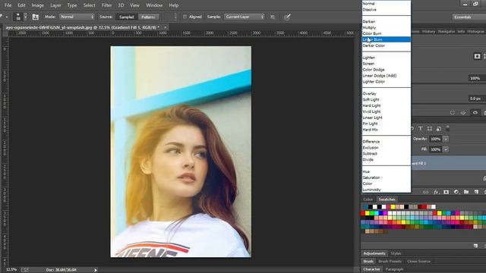Toggle the Clone Source panel icon in options bar
This screenshot has width=486, height=273.
pyautogui.click(x=36, y=17)
